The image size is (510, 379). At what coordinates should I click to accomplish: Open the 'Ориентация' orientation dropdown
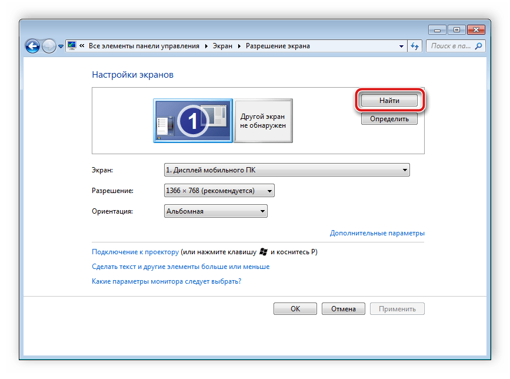point(216,211)
